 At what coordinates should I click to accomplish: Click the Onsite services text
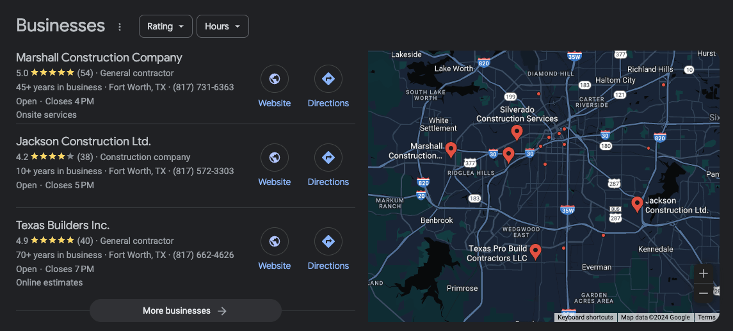click(x=46, y=115)
